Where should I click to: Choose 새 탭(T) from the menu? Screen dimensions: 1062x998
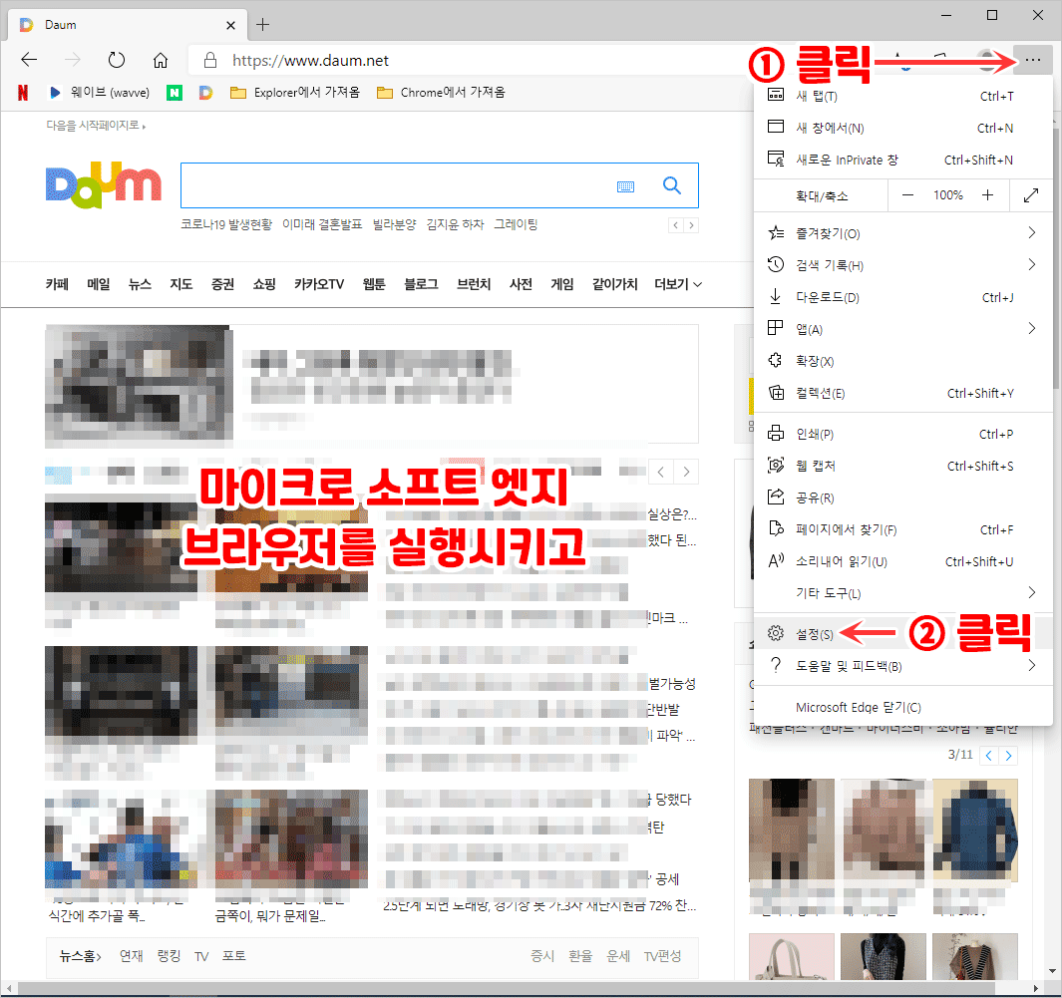[902, 96]
